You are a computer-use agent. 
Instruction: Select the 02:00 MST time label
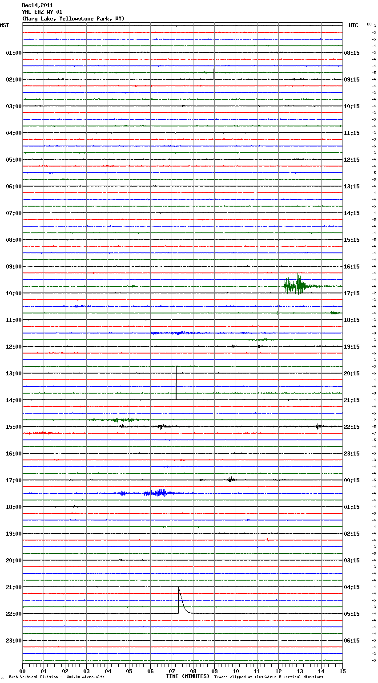[x=14, y=80]
